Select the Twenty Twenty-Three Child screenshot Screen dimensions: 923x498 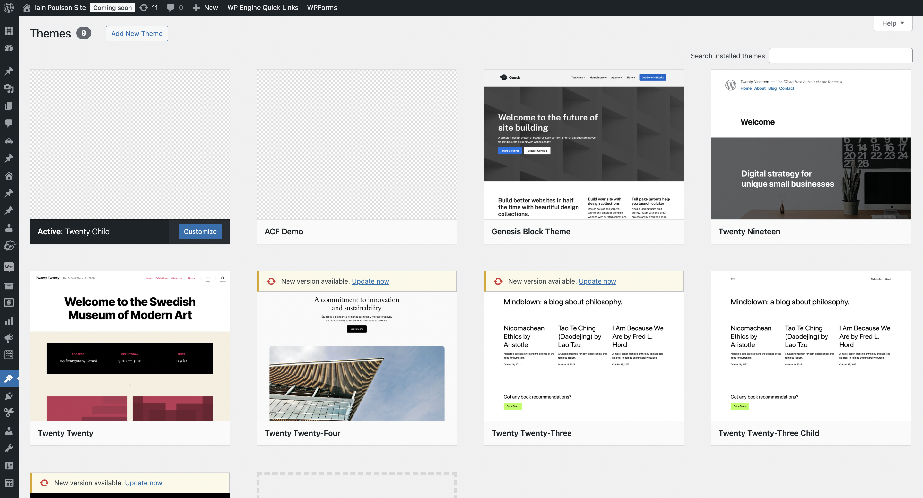pyautogui.click(x=810, y=346)
